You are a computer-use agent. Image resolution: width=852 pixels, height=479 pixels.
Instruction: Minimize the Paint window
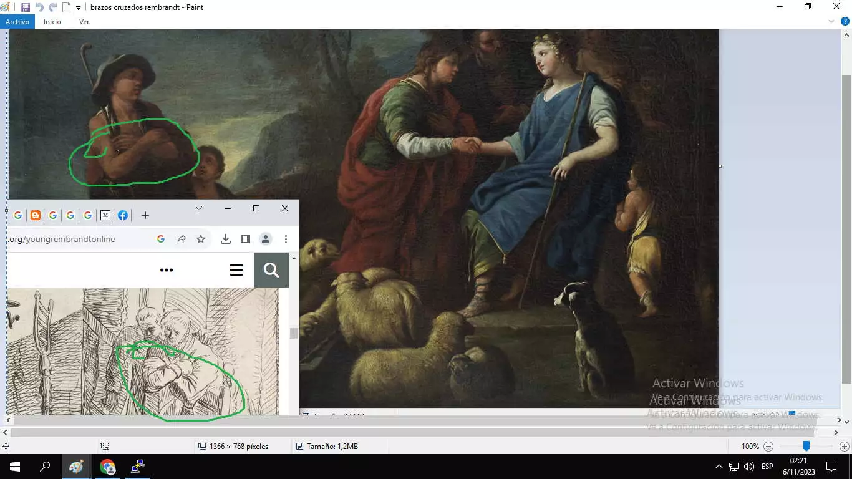780,7
